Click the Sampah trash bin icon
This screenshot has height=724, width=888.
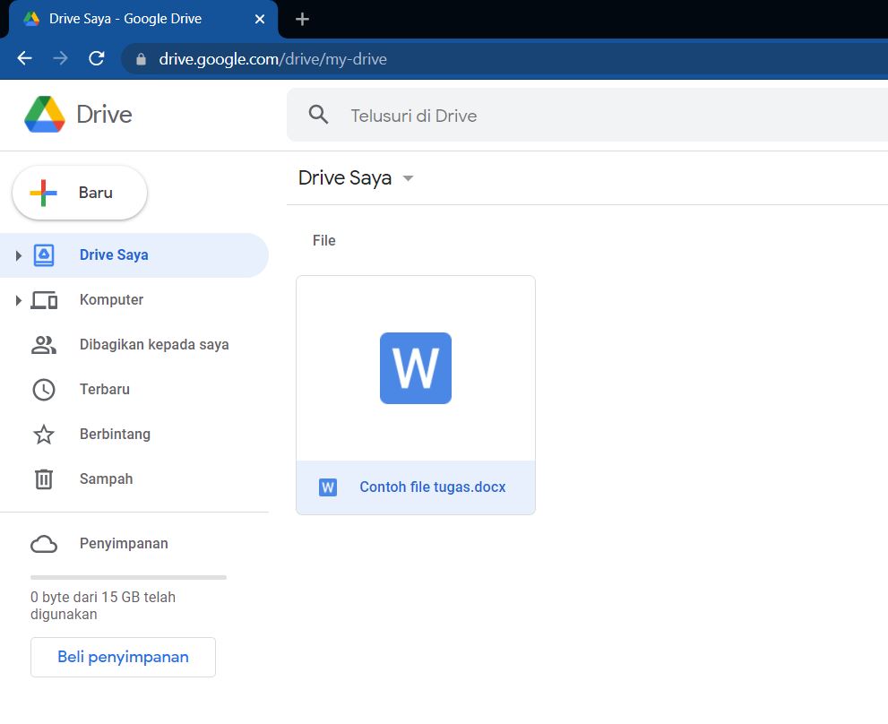pyautogui.click(x=44, y=479)
